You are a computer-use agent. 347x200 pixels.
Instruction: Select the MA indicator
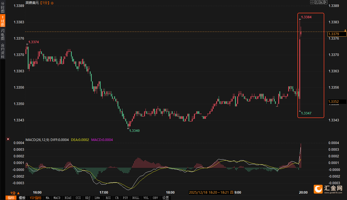[48, 198]
